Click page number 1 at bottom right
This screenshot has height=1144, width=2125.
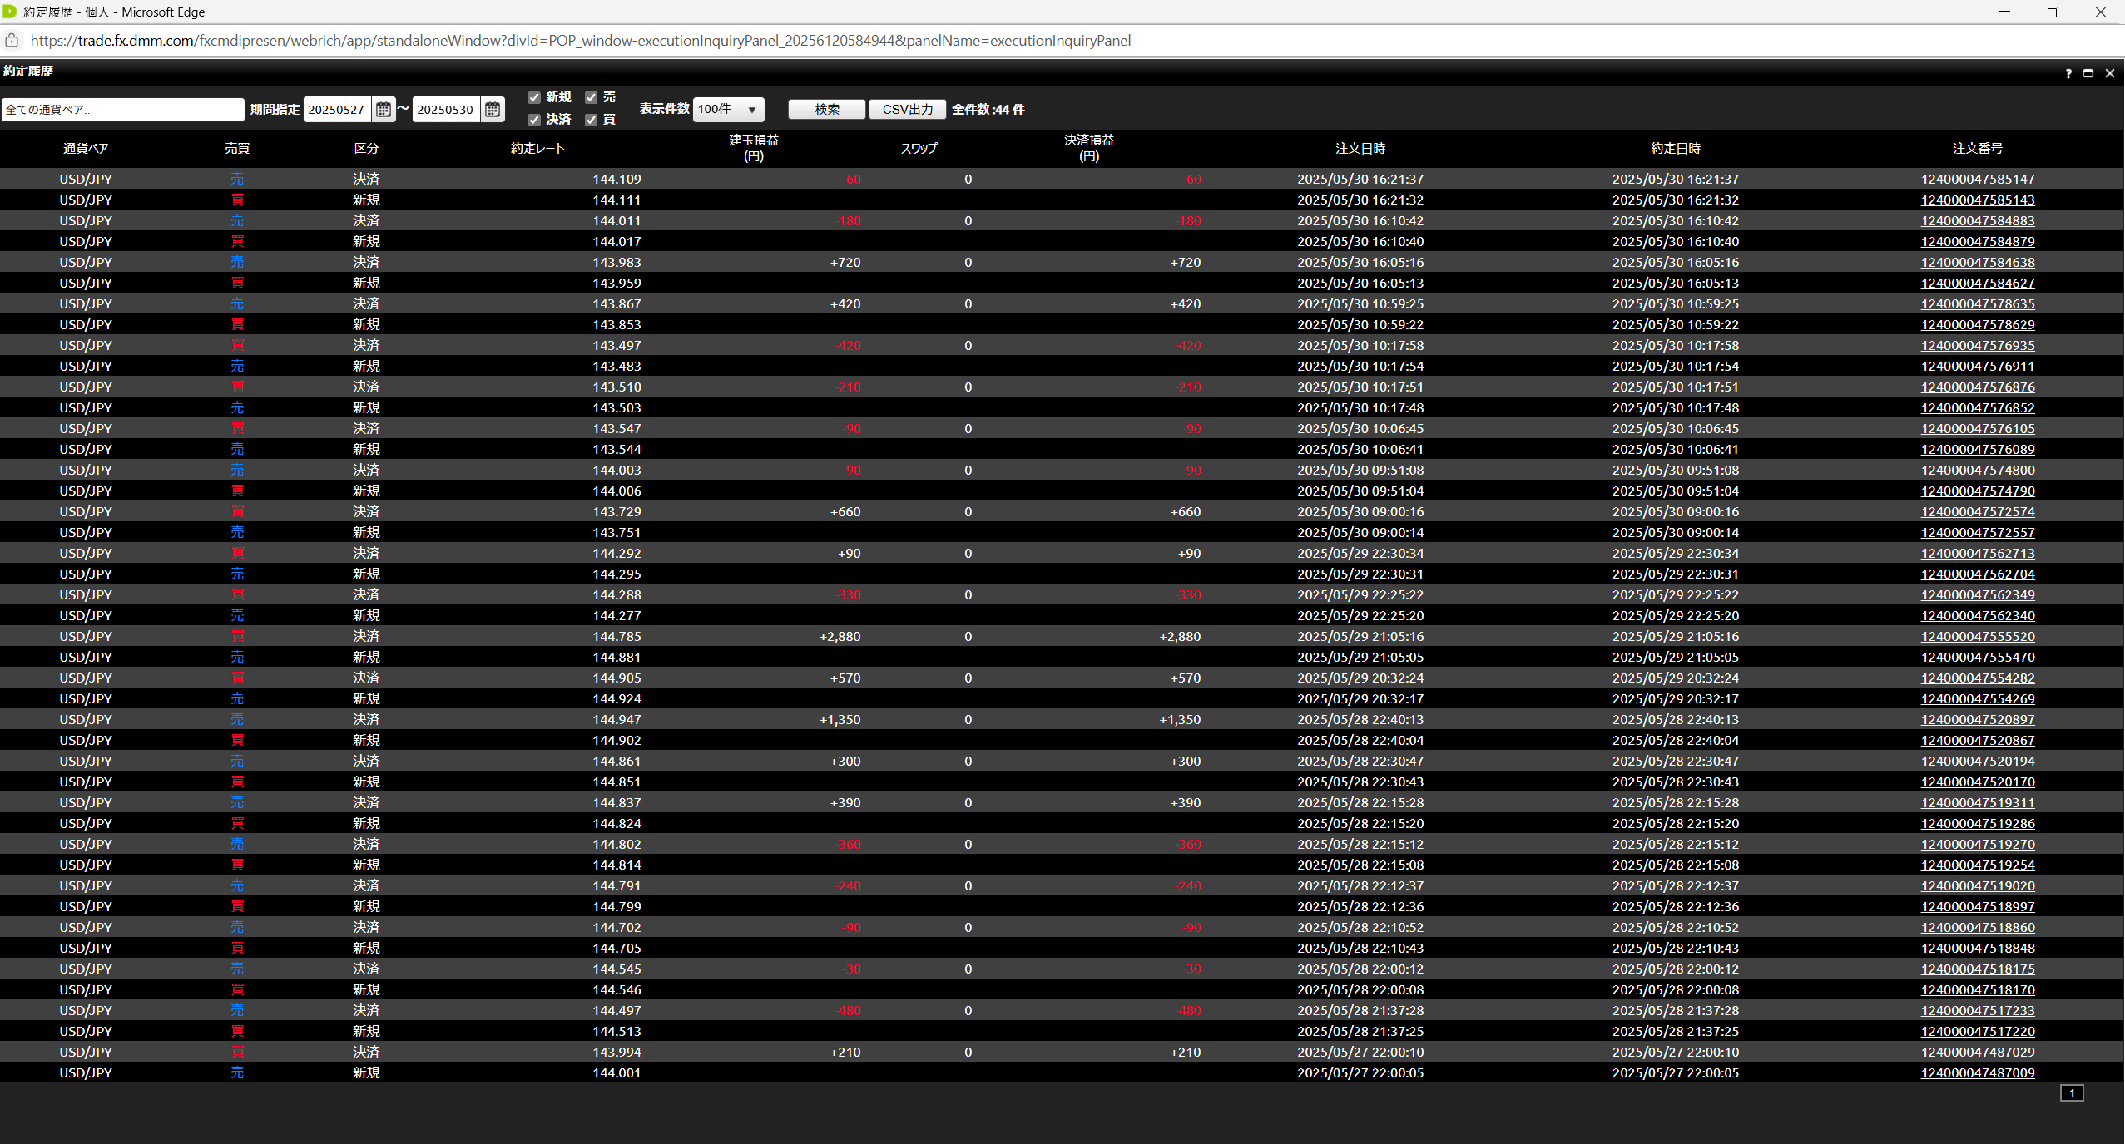pos(2071,1093)
